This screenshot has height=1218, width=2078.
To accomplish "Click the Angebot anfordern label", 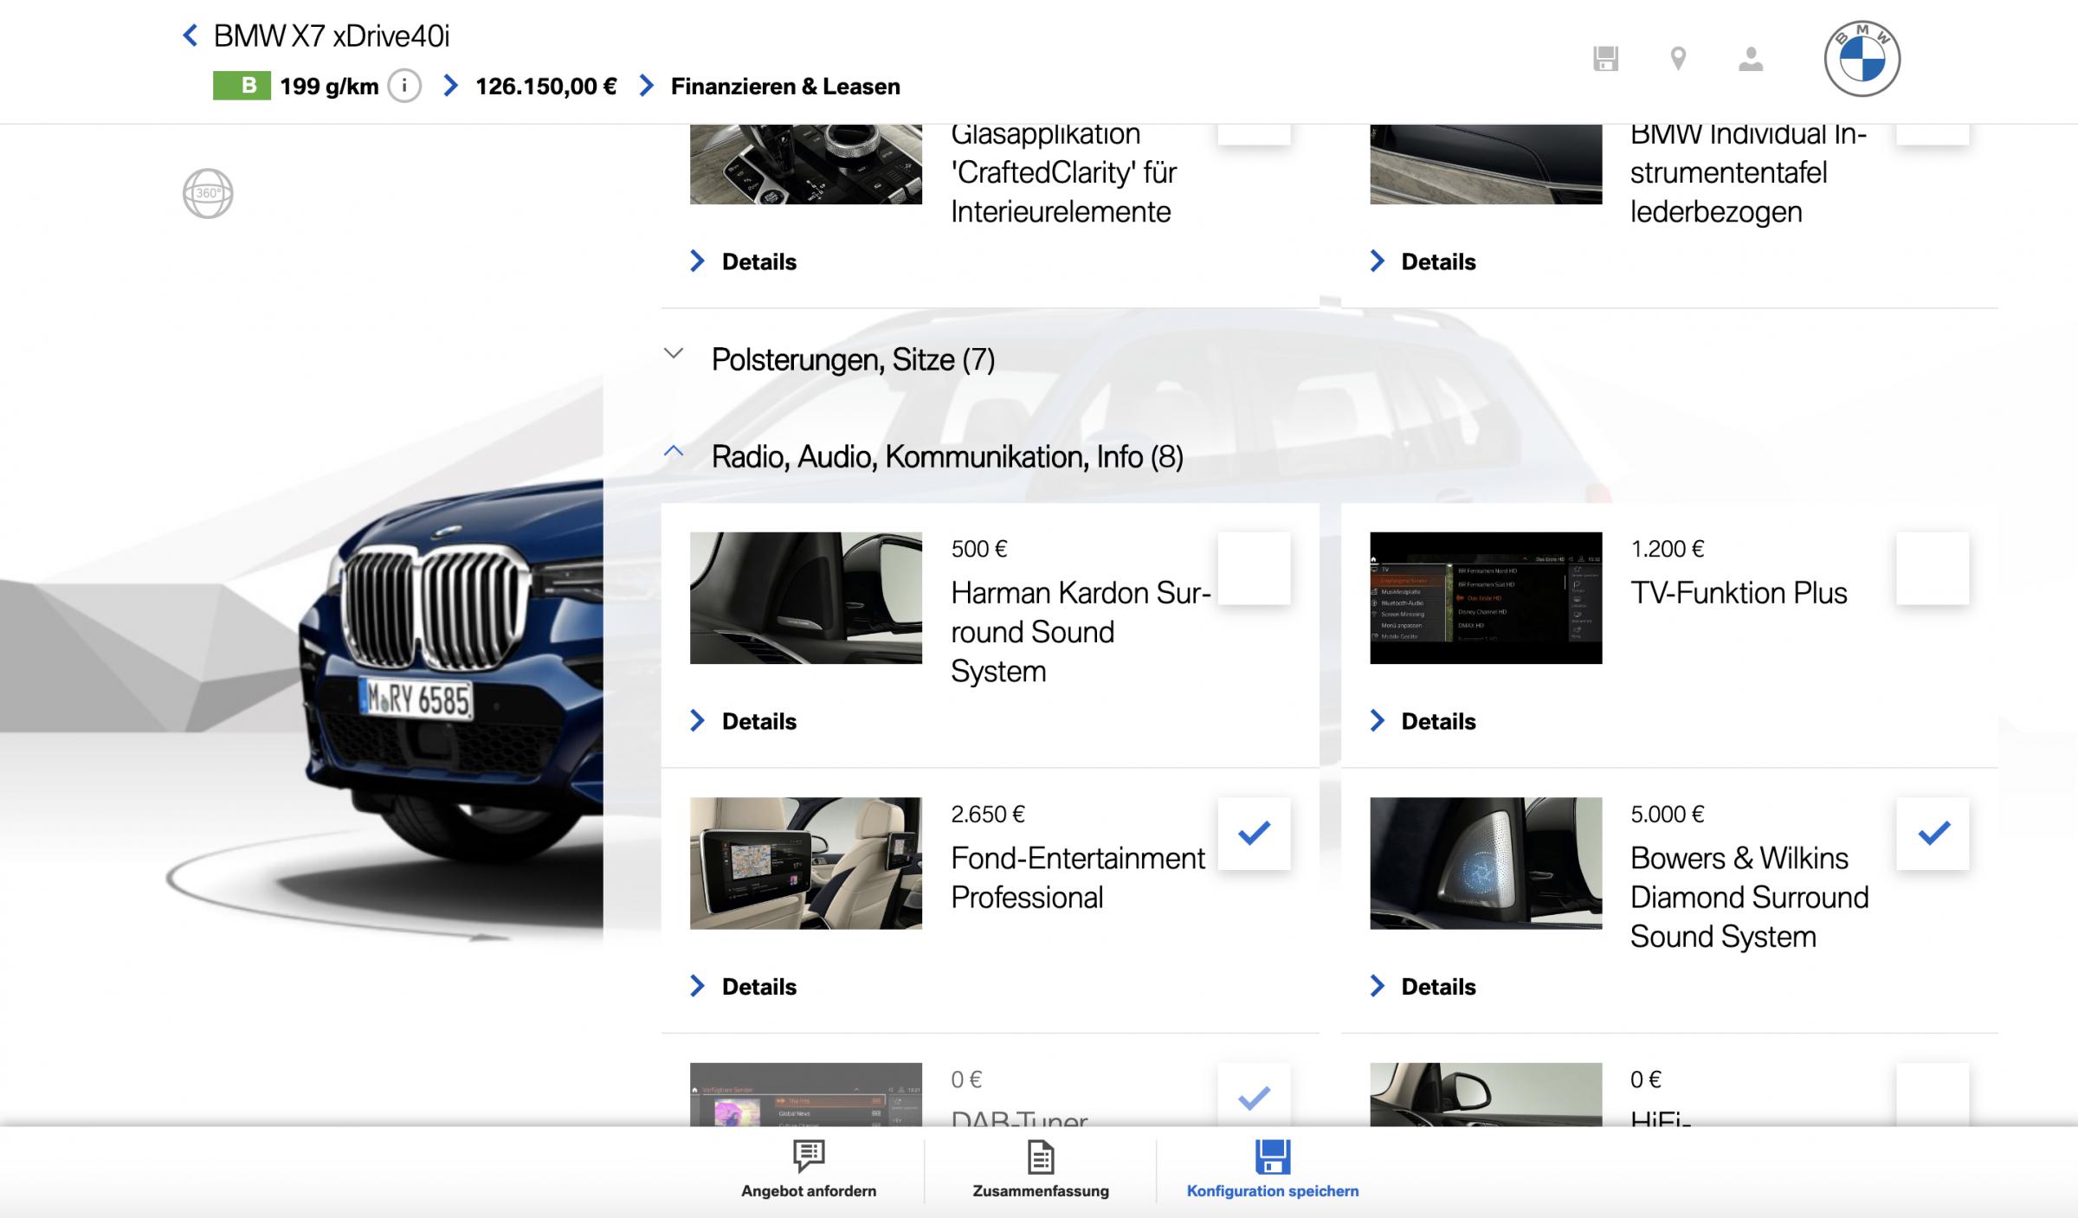I will click(809, 1191).
